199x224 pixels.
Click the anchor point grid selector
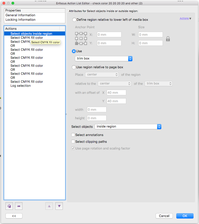tap(81, 38)
